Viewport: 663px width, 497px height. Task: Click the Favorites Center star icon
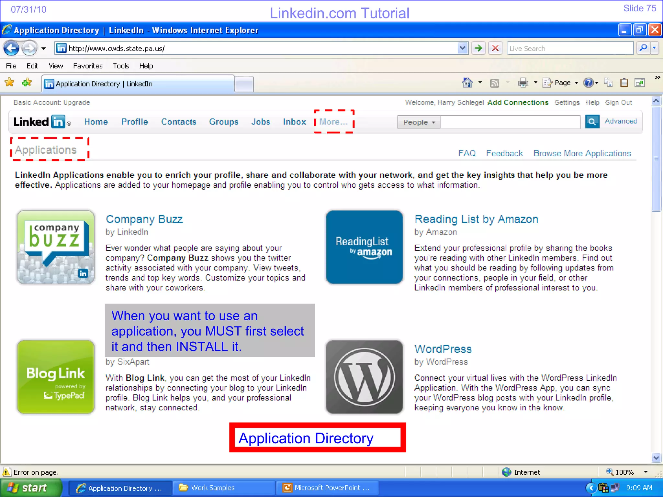click(x=10, y=83)
